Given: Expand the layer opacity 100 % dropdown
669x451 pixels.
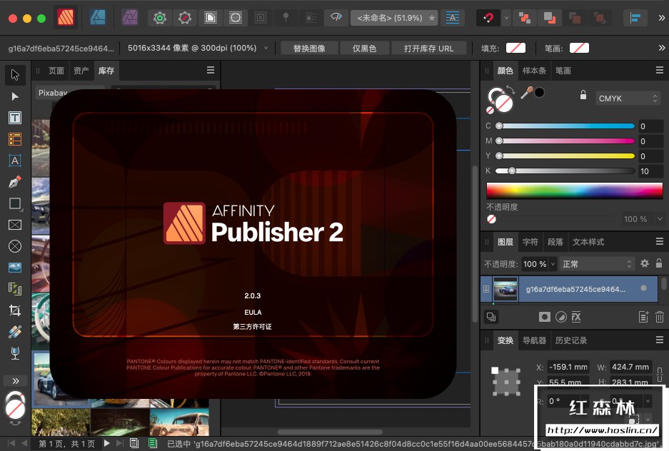Looking at the screenshot, I should (552, 264).
